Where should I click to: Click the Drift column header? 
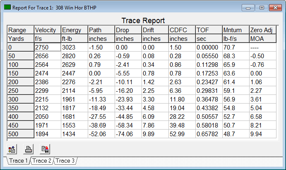tap(155, 30)
